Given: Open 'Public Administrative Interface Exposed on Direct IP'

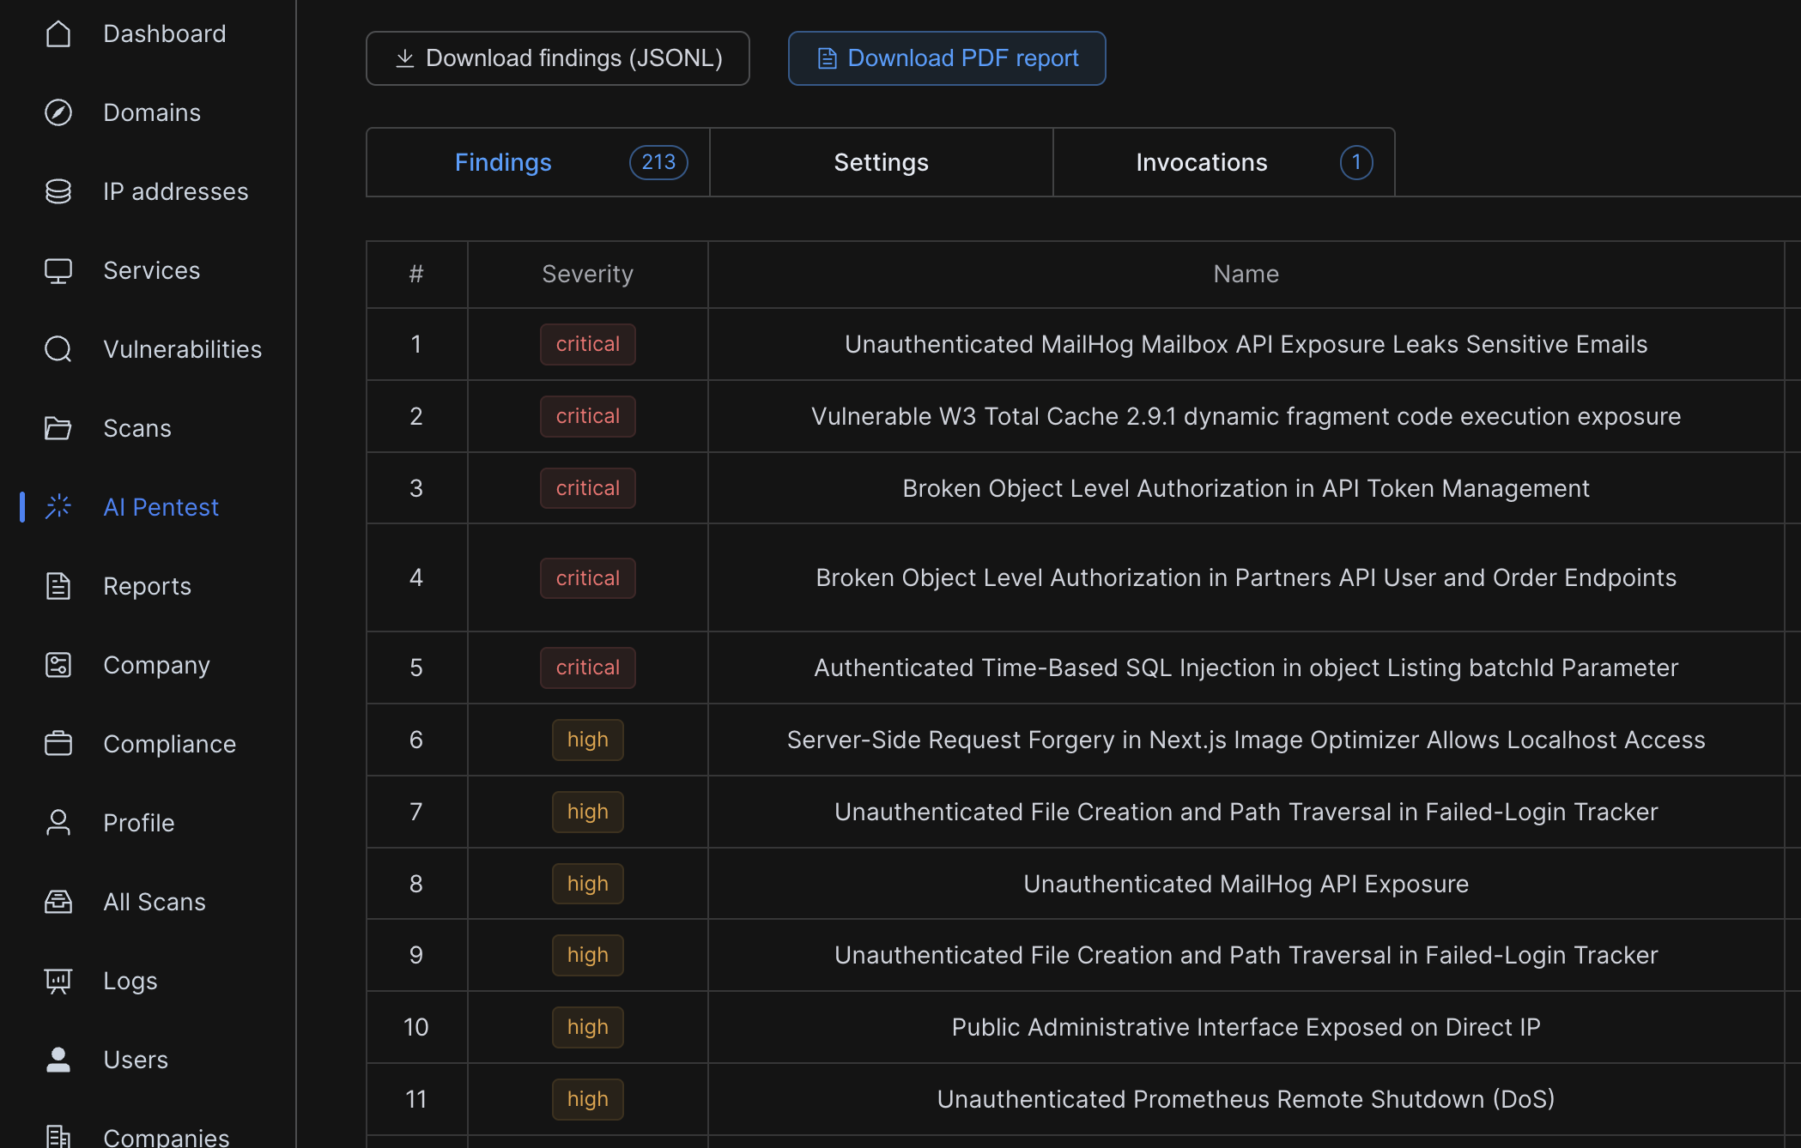Looking at the screenshot, I should click(1246, 1027).
